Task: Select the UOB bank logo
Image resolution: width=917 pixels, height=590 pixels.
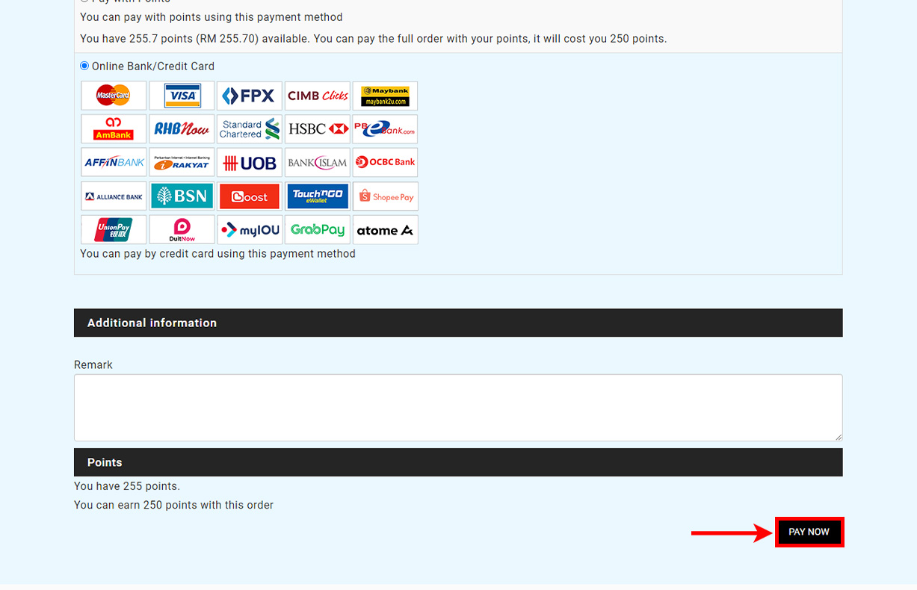Action: point(250,163)
